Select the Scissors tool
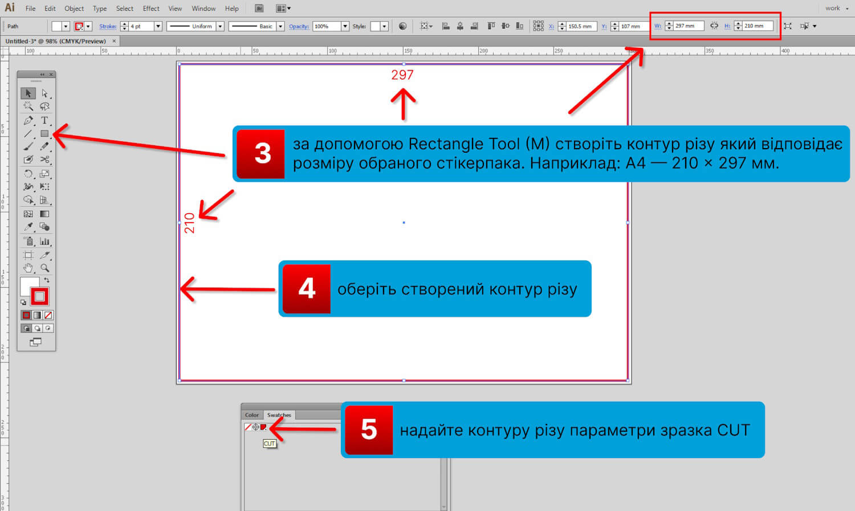The height and width of the screenshot is (511, 855). click(44, 160)
